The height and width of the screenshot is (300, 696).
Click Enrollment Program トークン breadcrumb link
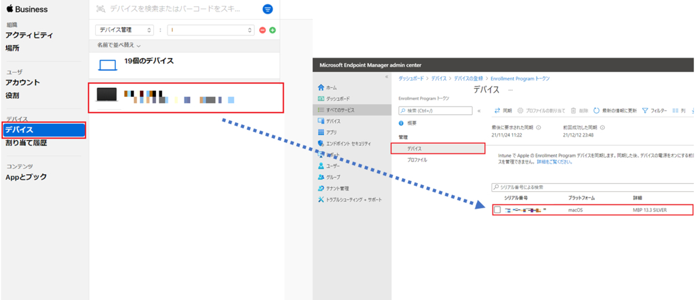click(520, 78)
